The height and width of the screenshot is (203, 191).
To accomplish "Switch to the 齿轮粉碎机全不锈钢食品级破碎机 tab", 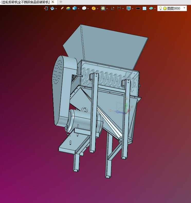I will tap(25, 2).
